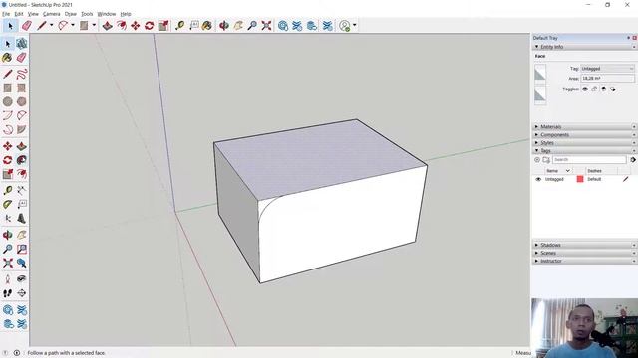The width and height of the screenshot is (638, 358).
Task: Click the Previous view tool
Action: (22, 263)
